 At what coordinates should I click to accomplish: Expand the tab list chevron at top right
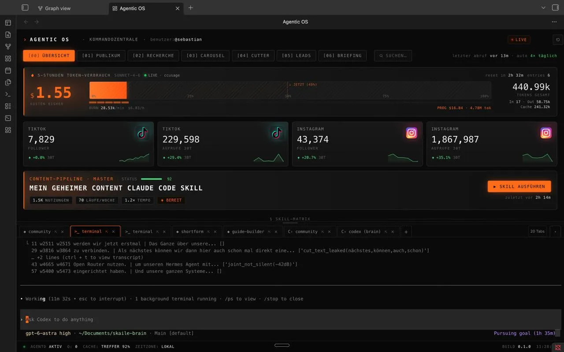click(x=543, y=8)
